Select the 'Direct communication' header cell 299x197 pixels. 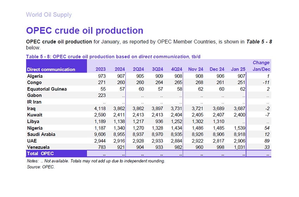(51, 69)
